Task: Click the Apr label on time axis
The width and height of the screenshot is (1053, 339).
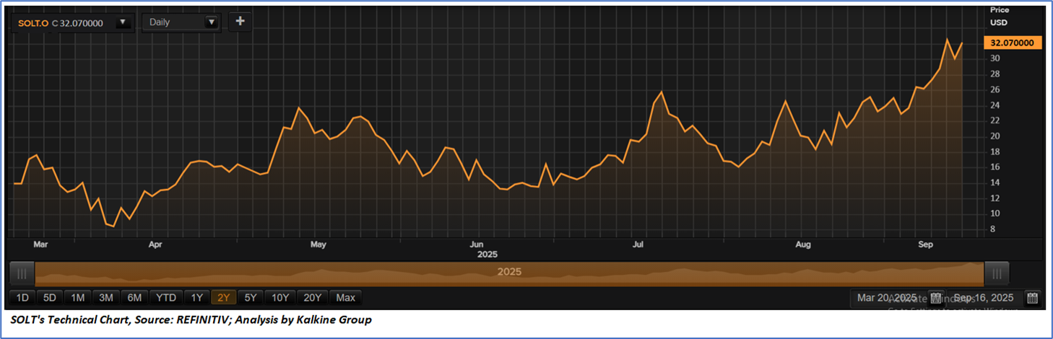Action: pos(155,245)
